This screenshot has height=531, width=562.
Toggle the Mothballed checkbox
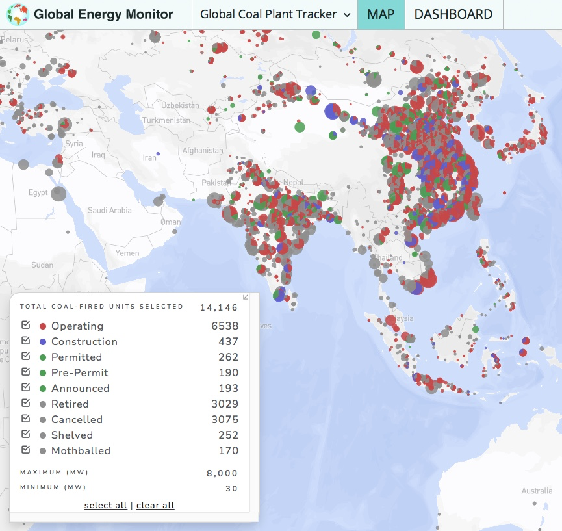25,450
